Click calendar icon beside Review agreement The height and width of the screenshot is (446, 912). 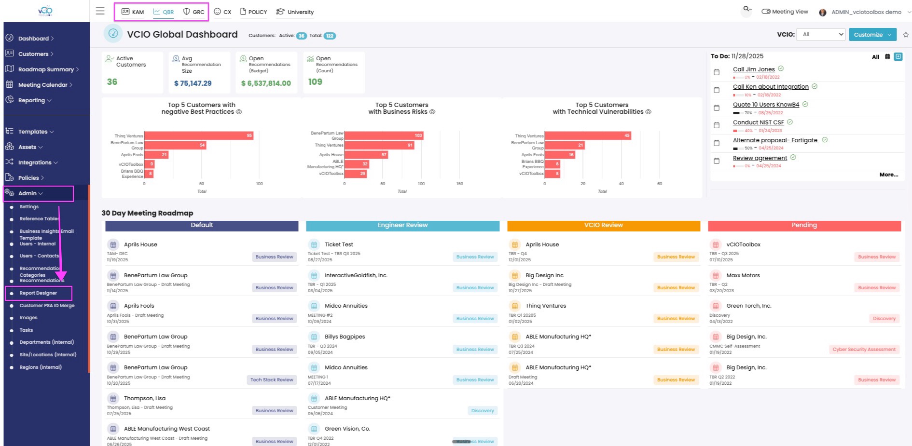click(717, 161)
